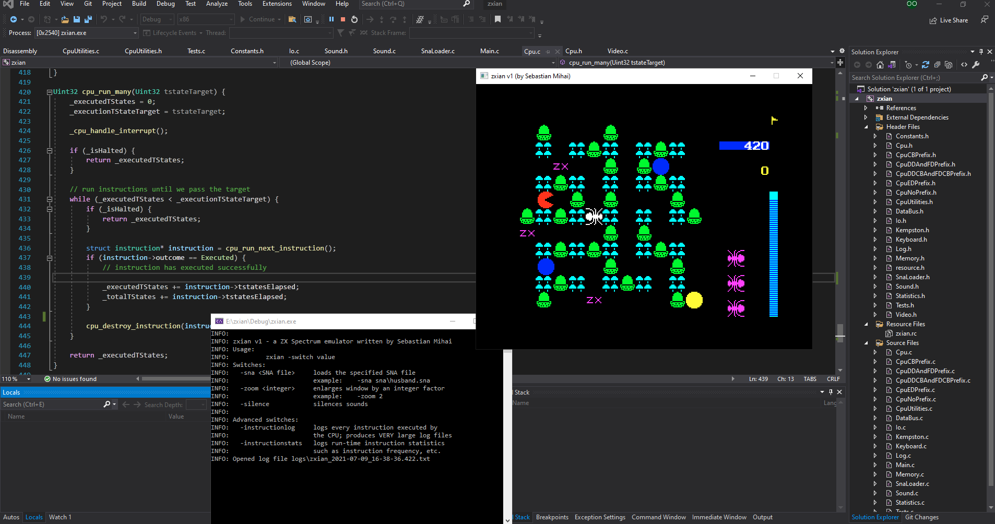Click the bookmark icon in toolbar
Viewport: 995px width, 524px height.
[x=497, y=19]
